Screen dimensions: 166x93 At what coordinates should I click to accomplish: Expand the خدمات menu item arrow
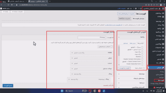[72, 63]
